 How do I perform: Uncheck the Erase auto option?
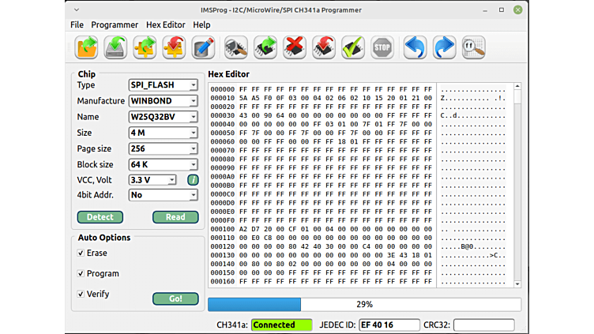pyautogui.click(x=81, y=253)
